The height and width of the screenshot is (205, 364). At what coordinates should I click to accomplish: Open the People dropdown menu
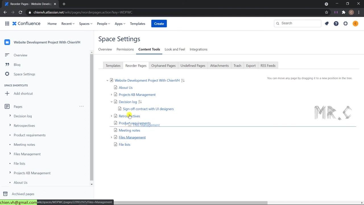tap(104, 24)
